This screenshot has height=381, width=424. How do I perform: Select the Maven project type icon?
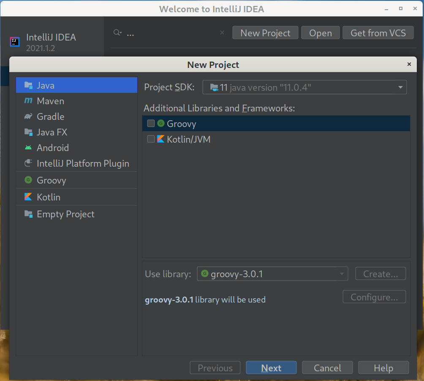28,101
